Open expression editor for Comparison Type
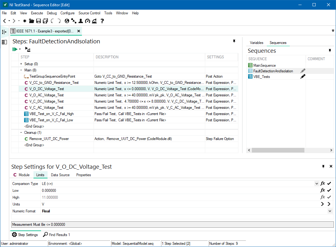Screen dimensions: 336x247 [x=323, y=183]
